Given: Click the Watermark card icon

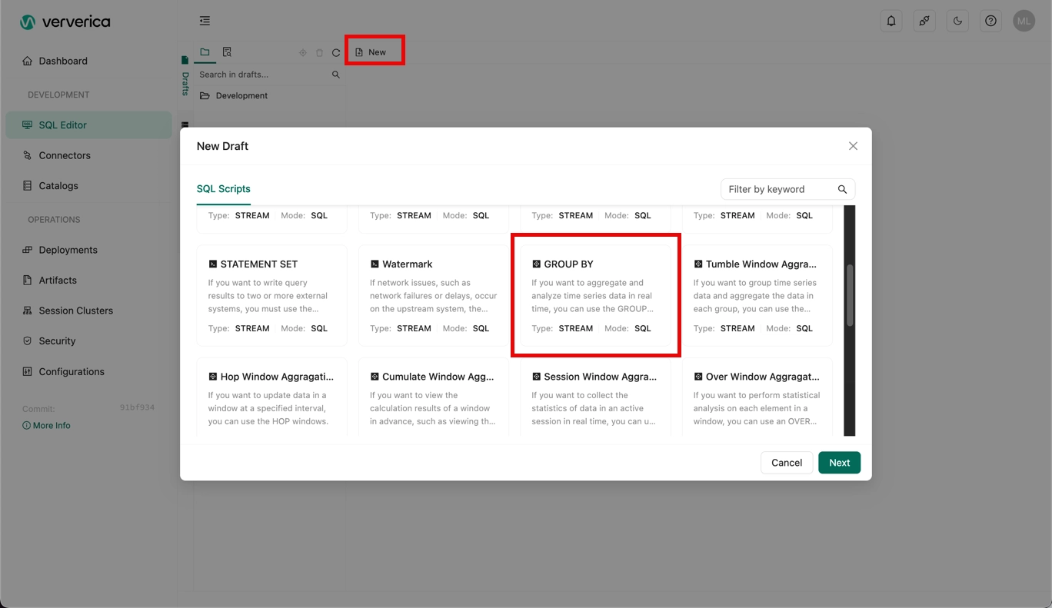Looking at the screenshot, I should coord(375,264).
